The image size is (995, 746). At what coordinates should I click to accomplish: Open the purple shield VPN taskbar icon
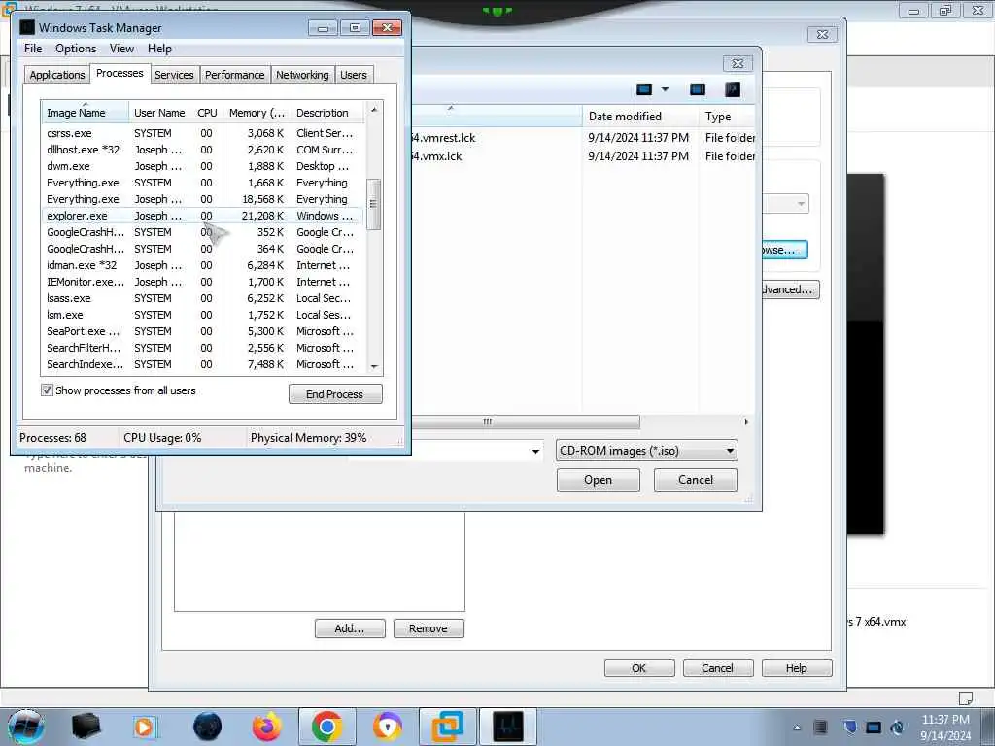pos(387,727)
